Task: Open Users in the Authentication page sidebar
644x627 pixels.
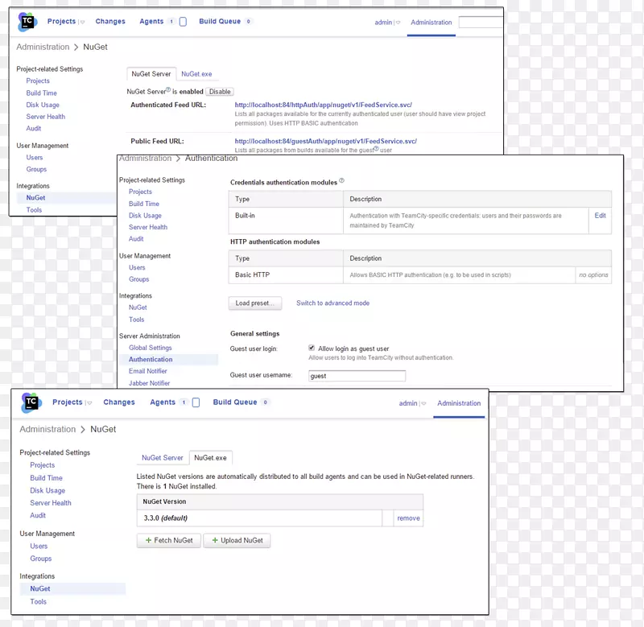Action: [x=137, y=268]
